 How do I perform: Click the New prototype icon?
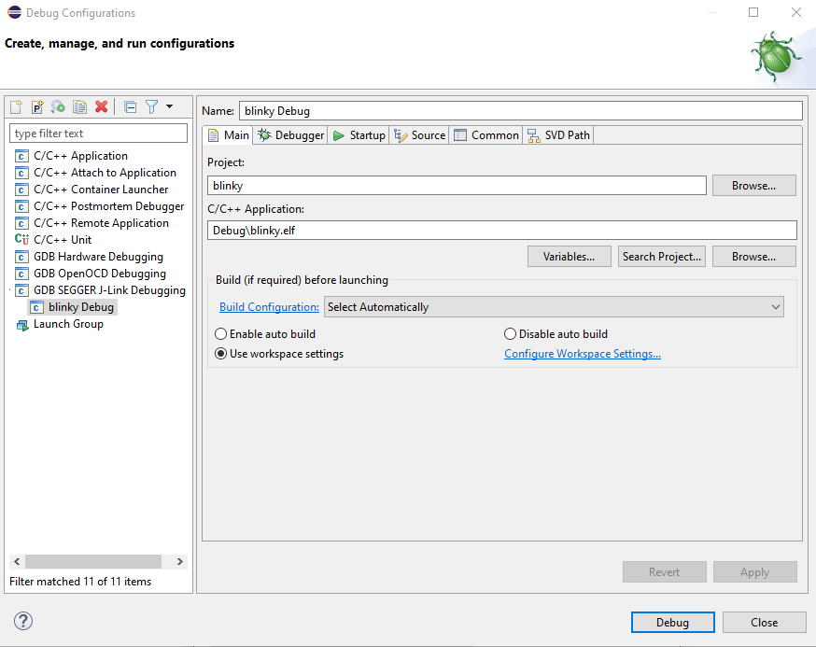(x=37, y=107)
